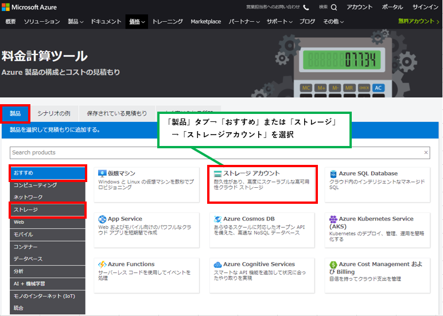Switch to the シナリオの例 tab
The width and height of the screenshot is (443, 316).
click(54, 113)
